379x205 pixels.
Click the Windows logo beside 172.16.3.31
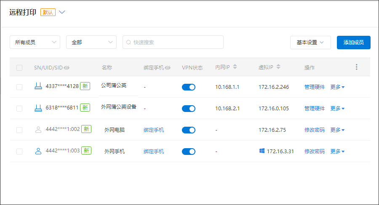point(262,151)
